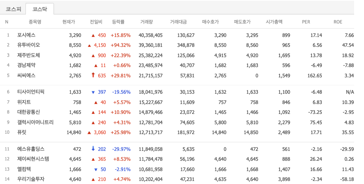Screen dimensions: 364x184
Task: Click the down triangle beside 397
Action: click(x=93, y=92)
